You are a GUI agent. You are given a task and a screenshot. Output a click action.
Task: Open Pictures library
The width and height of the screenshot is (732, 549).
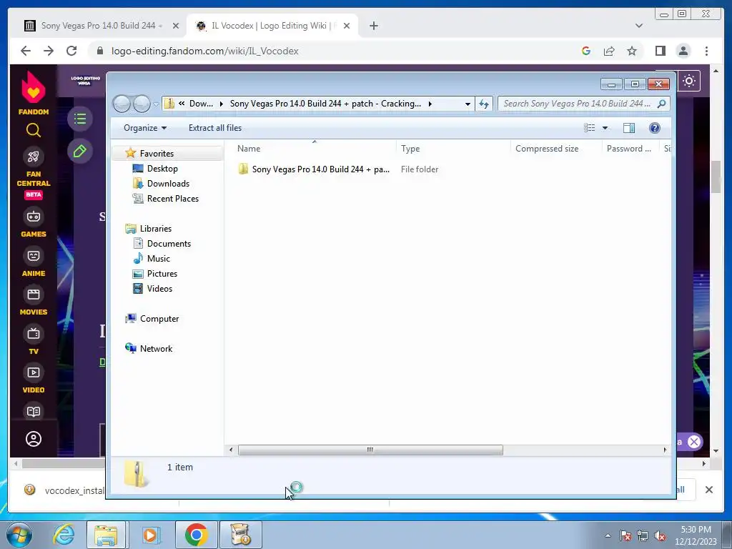[x=162, y=274]
